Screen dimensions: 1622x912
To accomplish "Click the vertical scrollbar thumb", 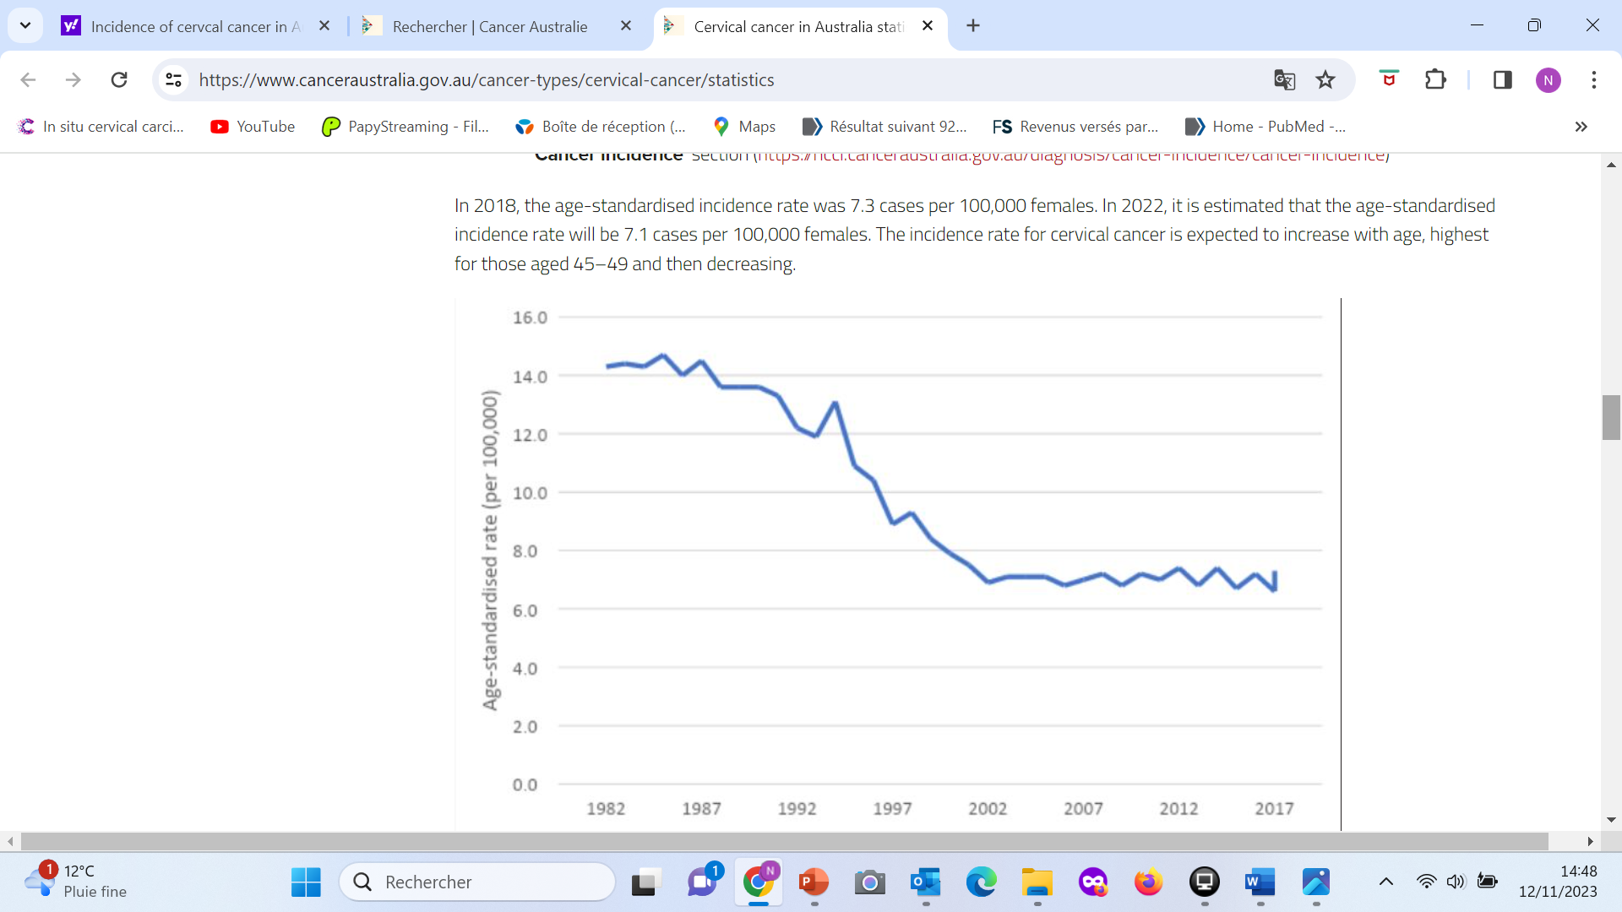I will (x=1611, y=417).
